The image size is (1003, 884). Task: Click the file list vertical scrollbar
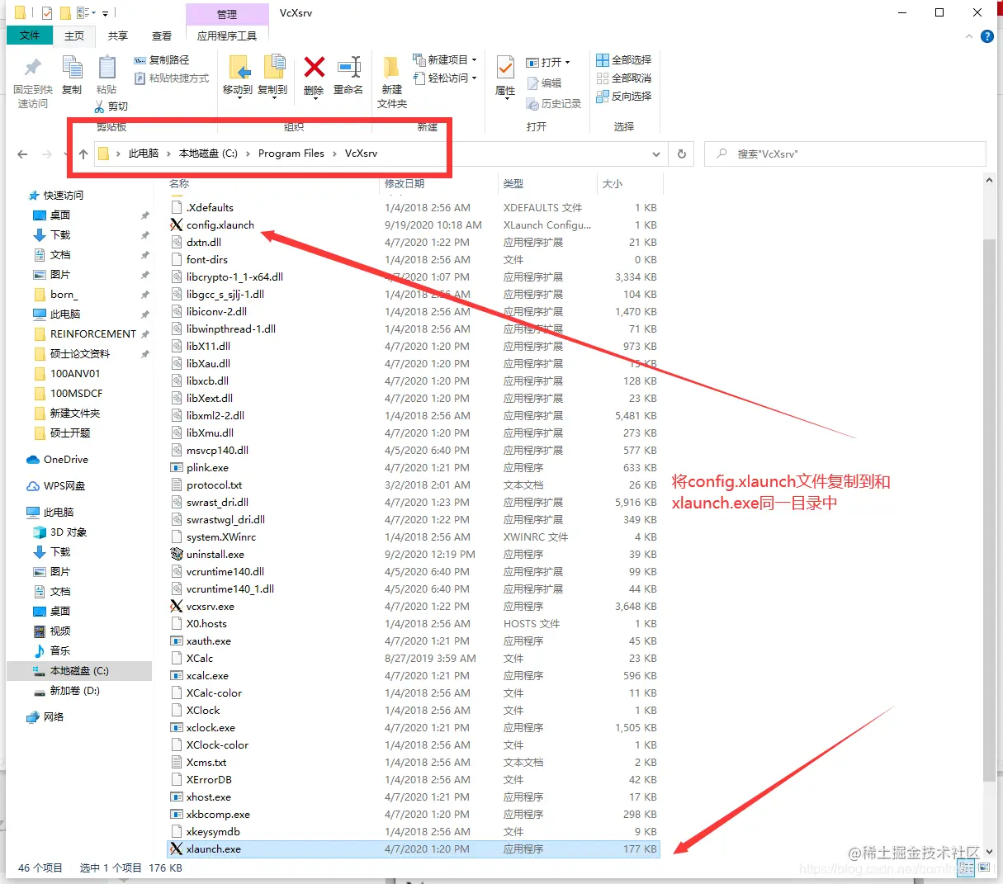pos(990,509)
